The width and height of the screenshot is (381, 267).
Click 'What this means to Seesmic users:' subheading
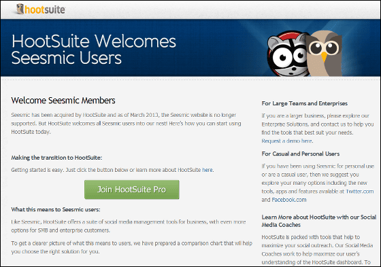tap(56, 209)
